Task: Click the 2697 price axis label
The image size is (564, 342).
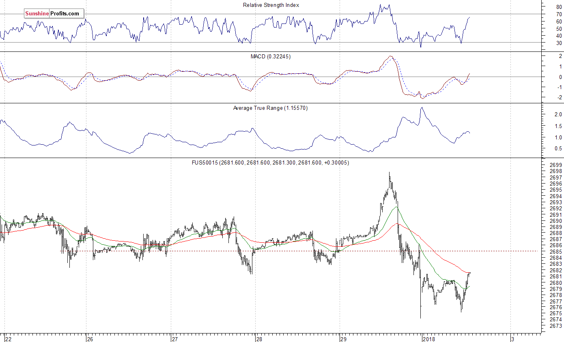Action: point(556,177)
